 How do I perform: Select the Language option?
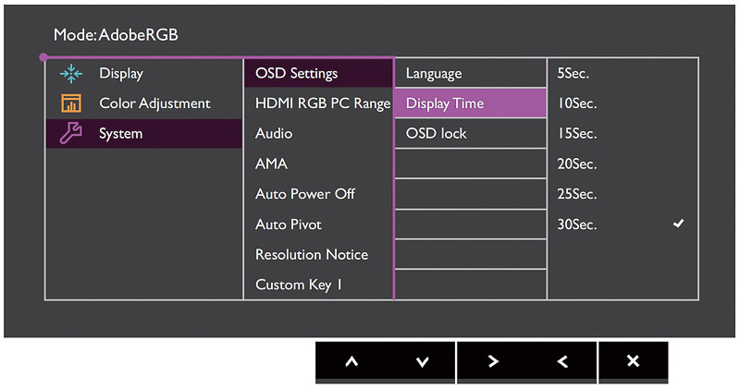(x=469, y=74)
